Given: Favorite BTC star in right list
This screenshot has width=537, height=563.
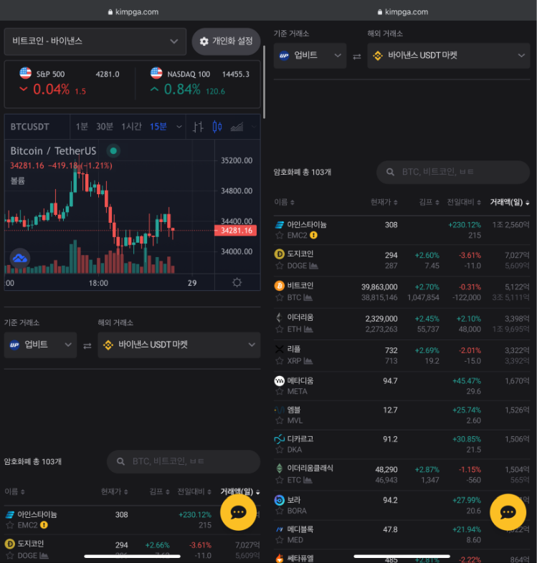Looking at the screenshot, I should click(x=280, y=297).
